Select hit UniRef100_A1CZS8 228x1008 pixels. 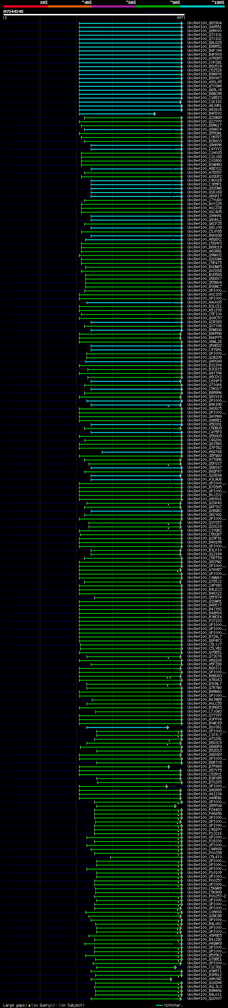point(204,208)
